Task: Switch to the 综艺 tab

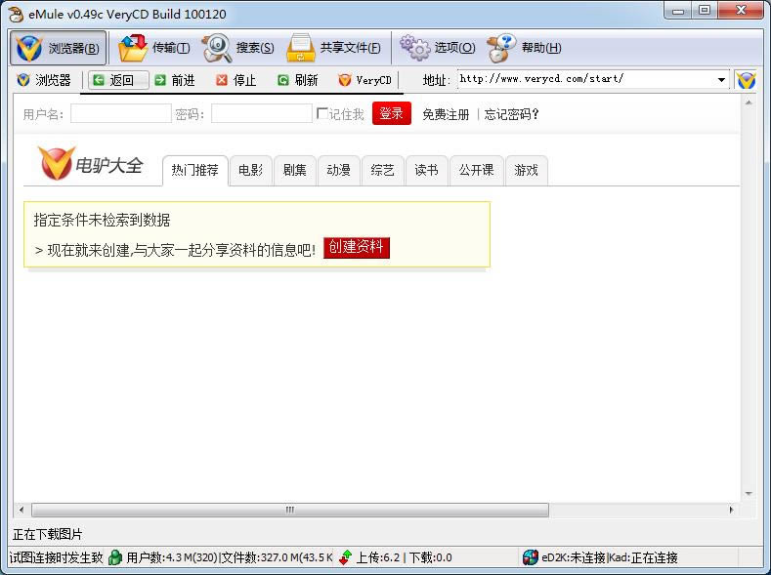Action: click(382, 171)
